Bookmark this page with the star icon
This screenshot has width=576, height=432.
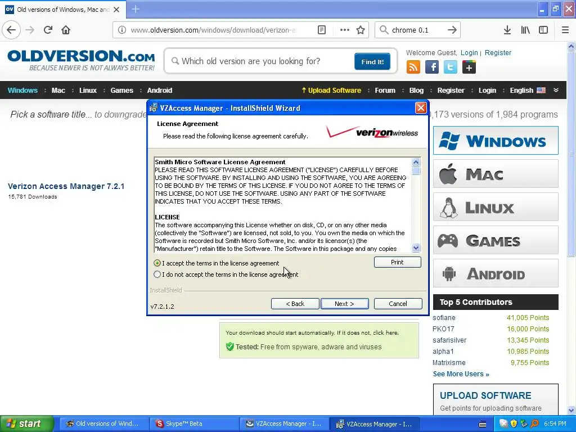pyautogui.click(x=361, y=30)
